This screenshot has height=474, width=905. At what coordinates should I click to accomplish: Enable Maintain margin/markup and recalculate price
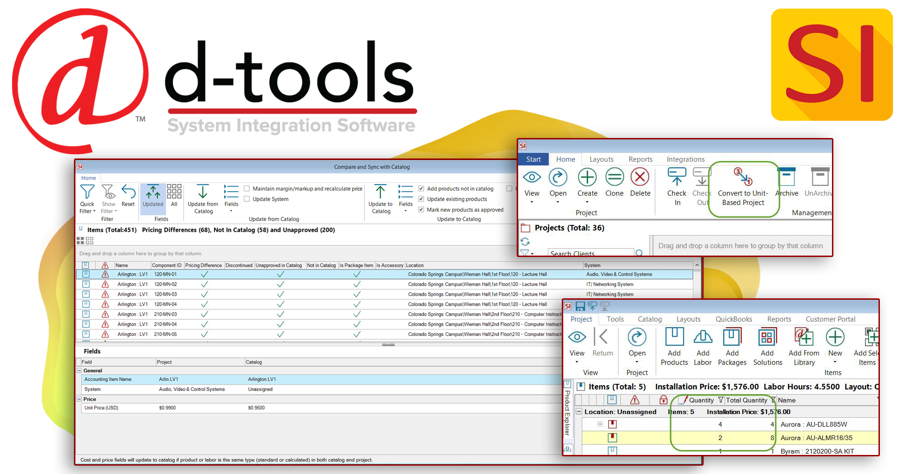coord(247,189)
